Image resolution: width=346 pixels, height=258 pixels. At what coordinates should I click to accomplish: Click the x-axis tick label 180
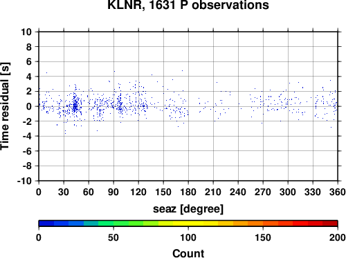(x=188, y=192)
